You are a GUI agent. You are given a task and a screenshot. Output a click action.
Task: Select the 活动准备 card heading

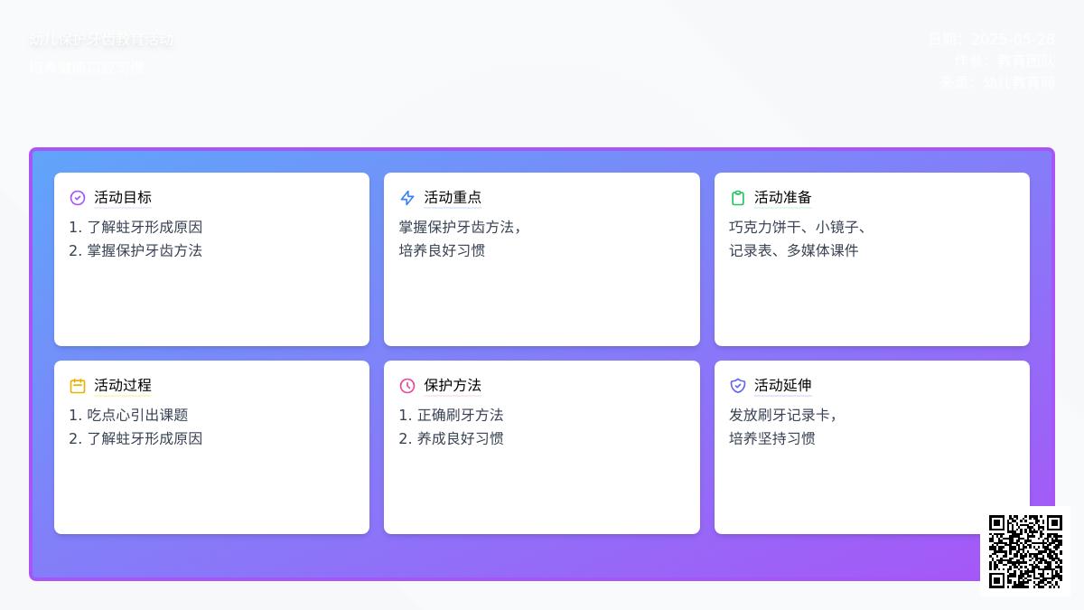pyautogui.click(x=783, y=198)
